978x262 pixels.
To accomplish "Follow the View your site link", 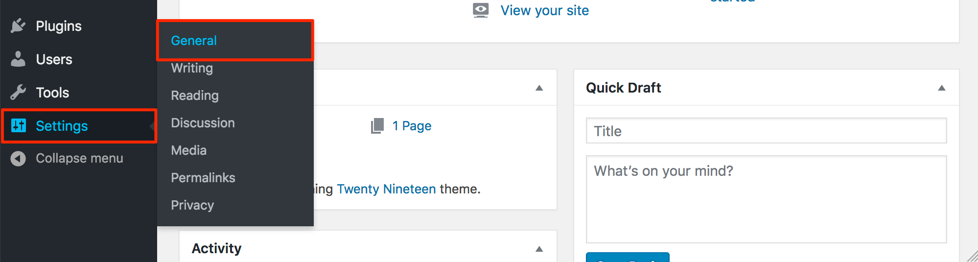I will pyautogui.click(x=544, y=10).
